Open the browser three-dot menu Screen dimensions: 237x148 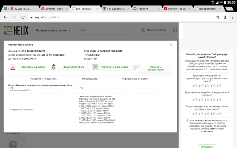[232, 17]
